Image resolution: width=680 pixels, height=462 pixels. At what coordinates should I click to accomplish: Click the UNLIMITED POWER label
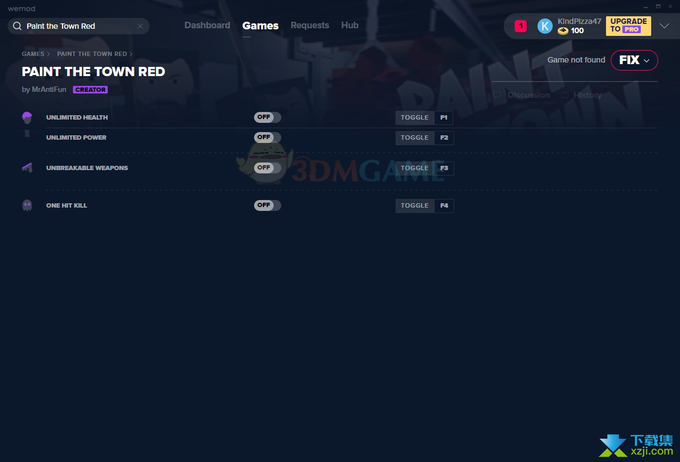click(x=76, y=138)
